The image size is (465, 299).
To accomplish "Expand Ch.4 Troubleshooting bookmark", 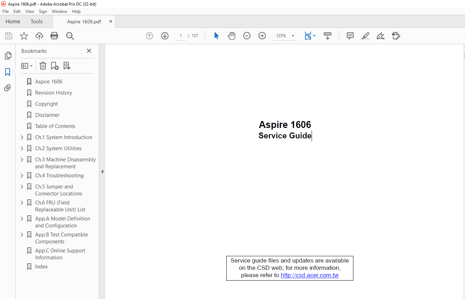I will click(22, 176).
